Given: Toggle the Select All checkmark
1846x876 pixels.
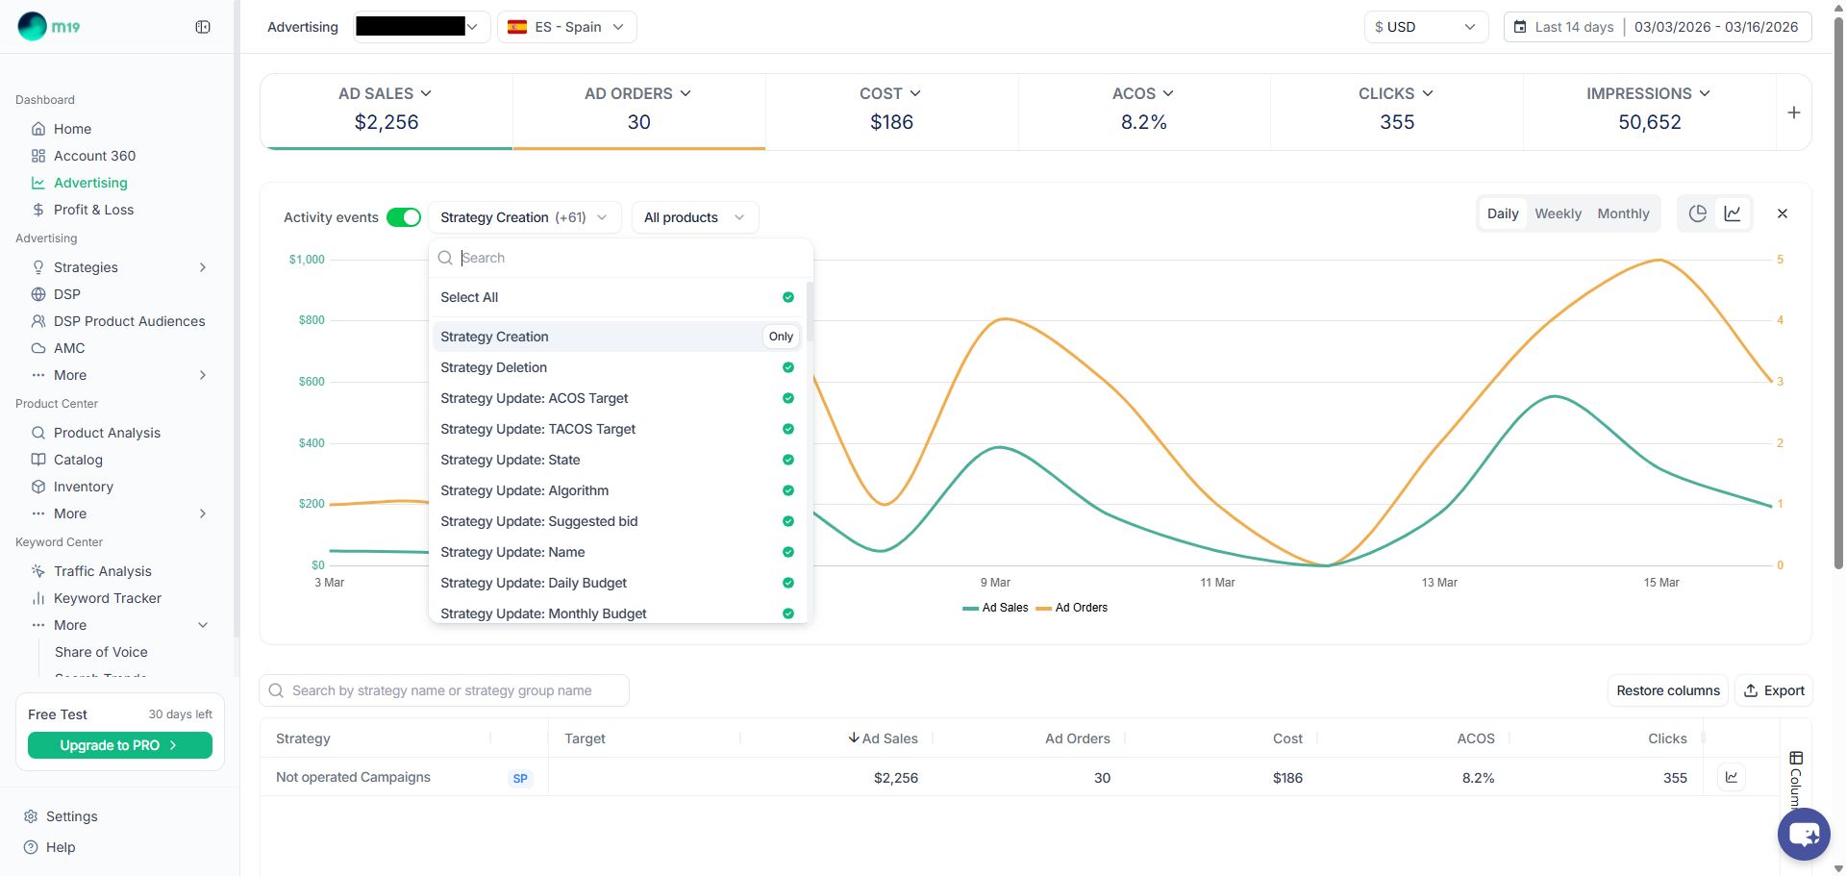Looking at the screenshot, I should 787,297.
